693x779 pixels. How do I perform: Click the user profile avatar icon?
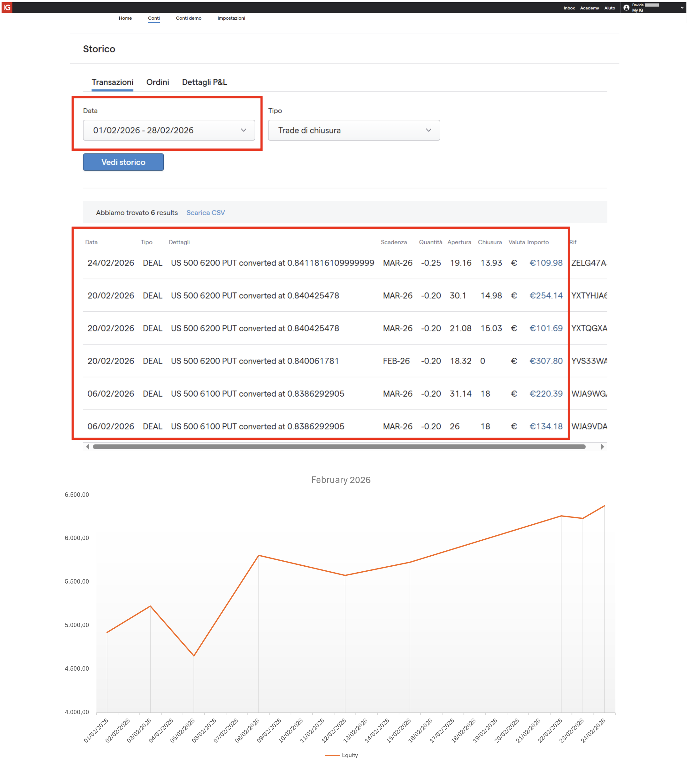[x=626, y=8]
